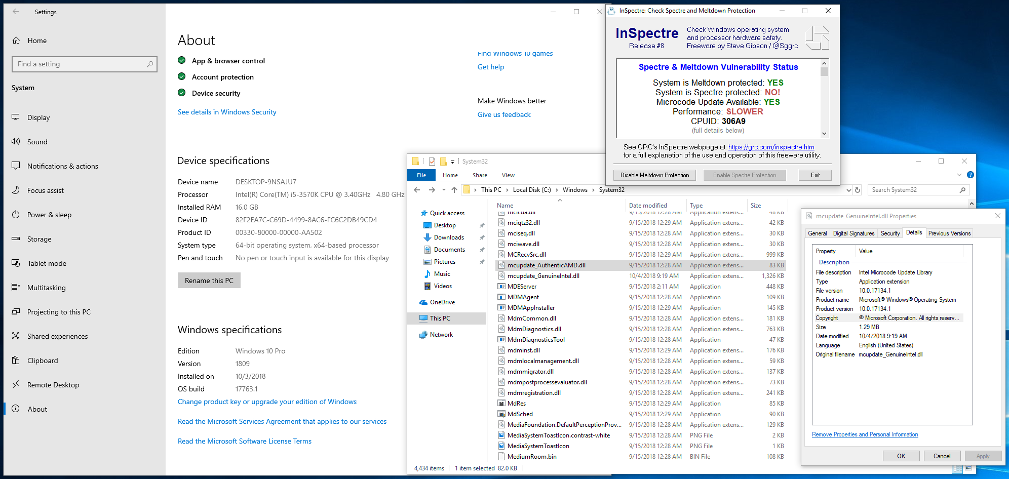The width and height of the screenshot is (1009, 479).
Task: Expand breadcrumb arrow after Local Disk (C:)
Action: [x=557, y=190]
